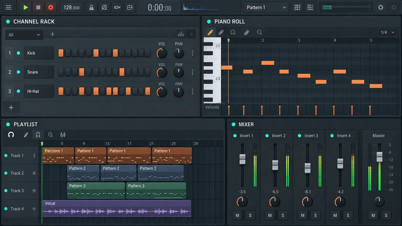Toggle the Snare channel green enable light

19,72
